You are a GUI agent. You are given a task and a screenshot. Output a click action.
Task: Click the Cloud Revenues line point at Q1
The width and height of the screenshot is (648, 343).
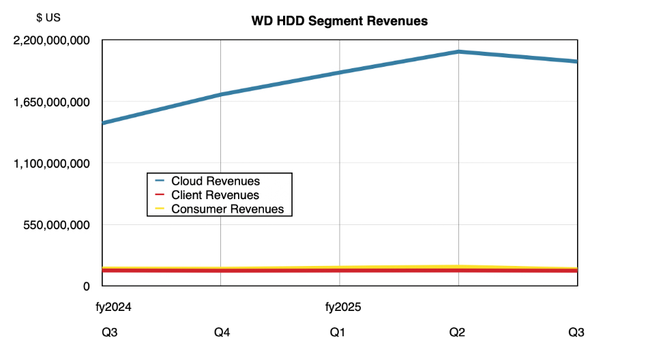[340, 73]
